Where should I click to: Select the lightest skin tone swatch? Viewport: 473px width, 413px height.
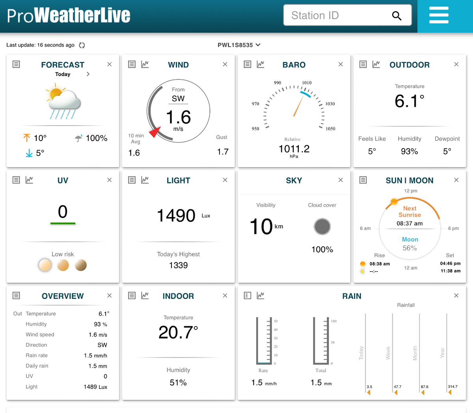point(45,265)
